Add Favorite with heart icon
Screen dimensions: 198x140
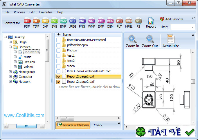[172, 19]
